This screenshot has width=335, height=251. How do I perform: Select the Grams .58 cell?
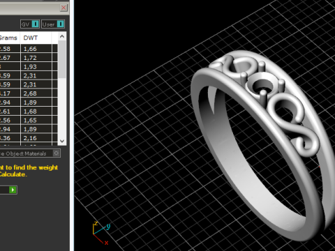10,49
